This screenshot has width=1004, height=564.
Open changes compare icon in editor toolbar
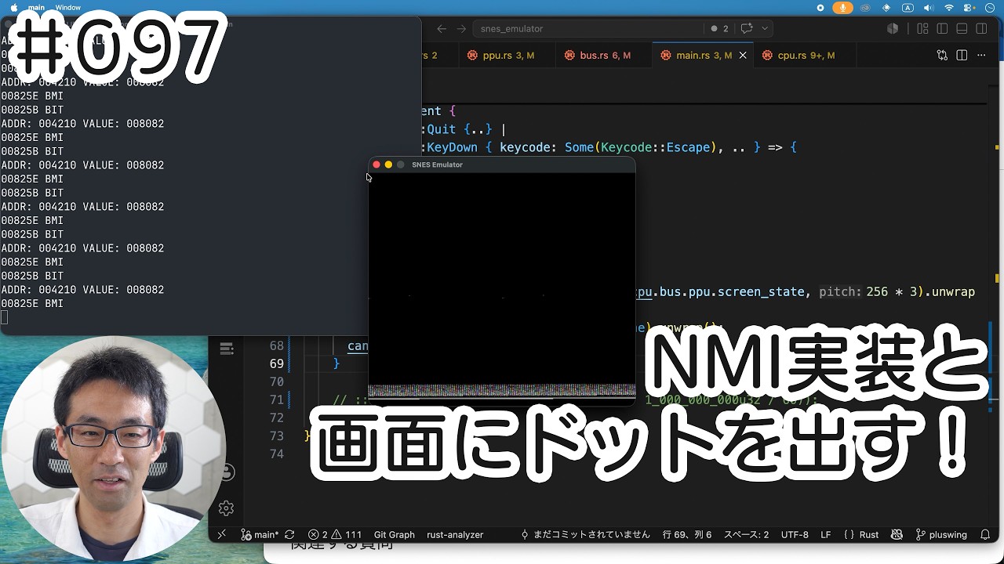(x=942, y=56)
